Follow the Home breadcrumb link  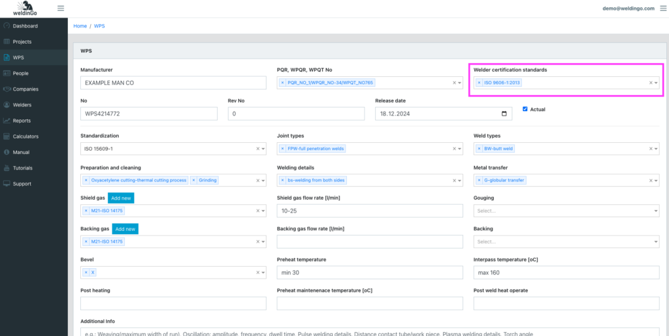pyautogui.click(x=80, y=26)
